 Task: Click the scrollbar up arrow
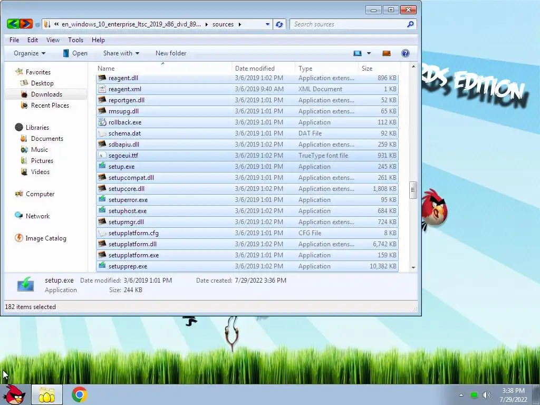[x=413, y=66]
